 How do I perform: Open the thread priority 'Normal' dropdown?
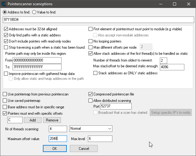[x=91, y=129]
